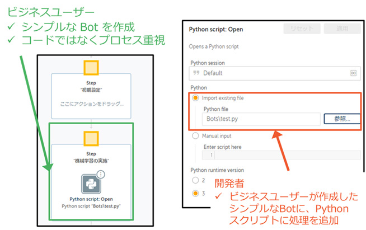Viewport: 366px width, 230px height.
Task: Select the "Manual input" radio button
Action: [195, 135]
